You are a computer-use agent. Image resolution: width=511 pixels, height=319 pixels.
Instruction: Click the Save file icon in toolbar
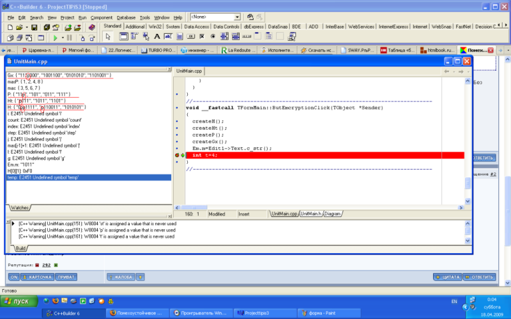tap(33, 27)
